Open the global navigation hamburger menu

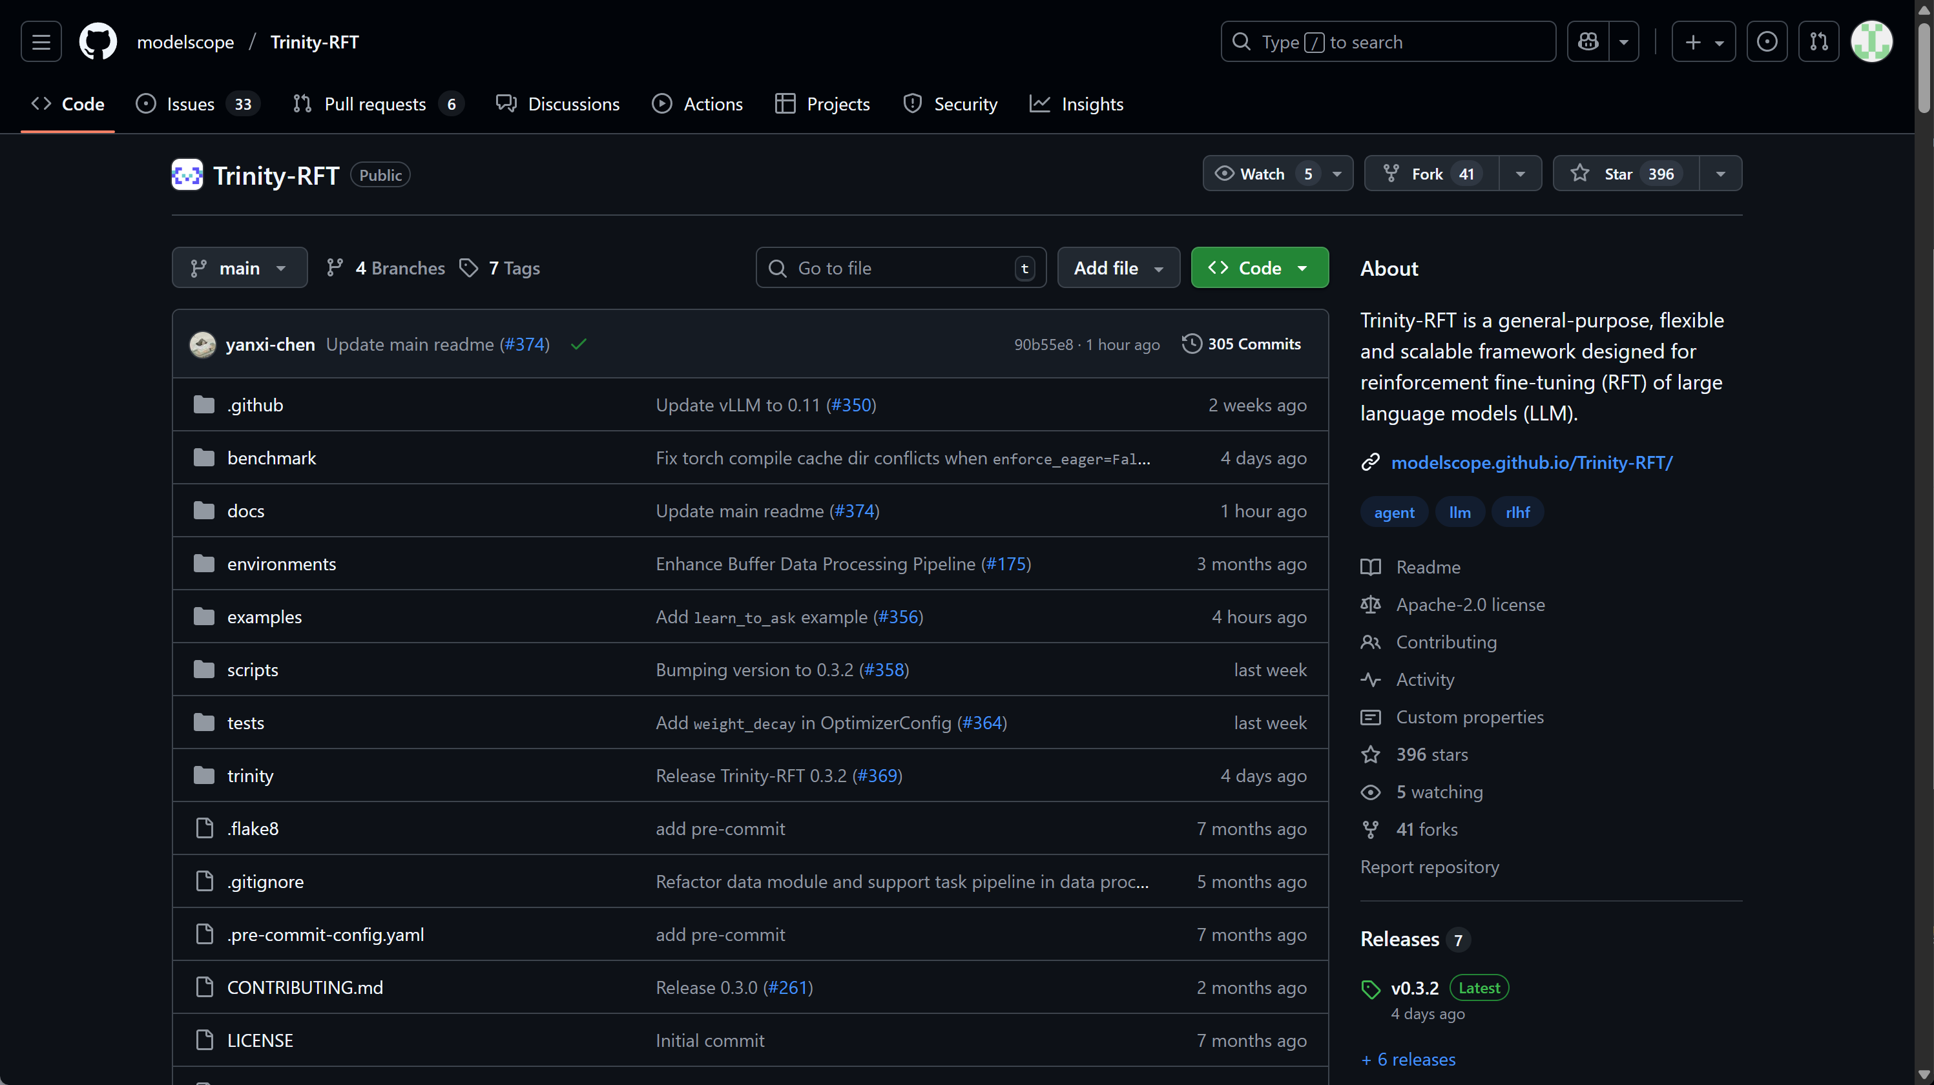pyautogui.click(x=41, y=42)
